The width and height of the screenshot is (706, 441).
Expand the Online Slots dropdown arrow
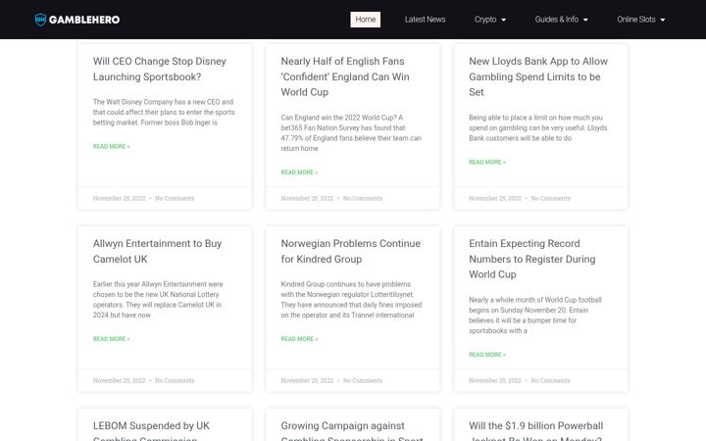click(662, 20)
